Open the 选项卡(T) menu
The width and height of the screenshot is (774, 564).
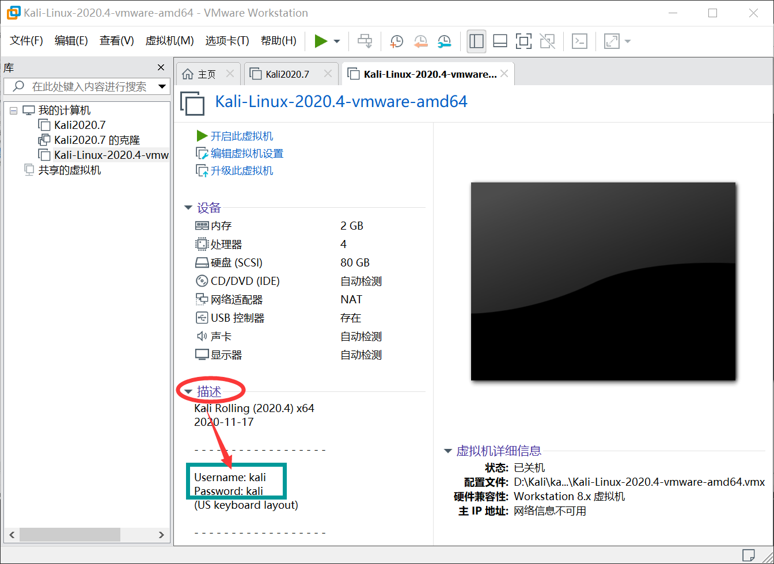pos(227,41)
